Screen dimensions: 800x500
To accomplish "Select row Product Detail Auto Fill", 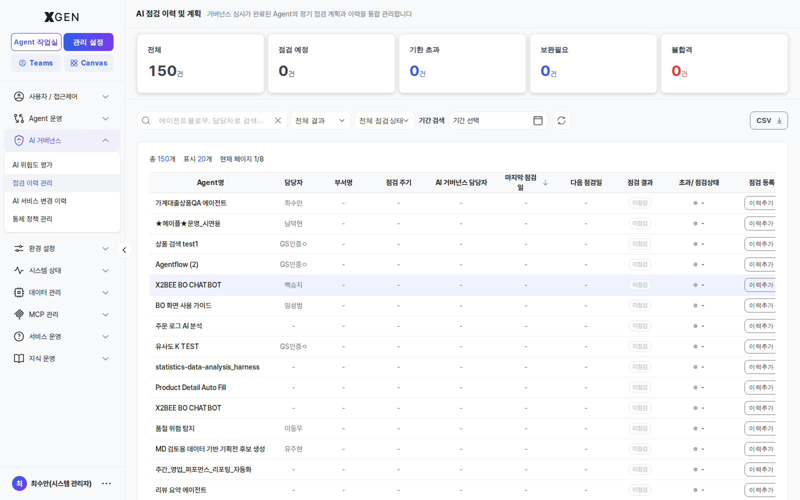I will pos(462,387).
